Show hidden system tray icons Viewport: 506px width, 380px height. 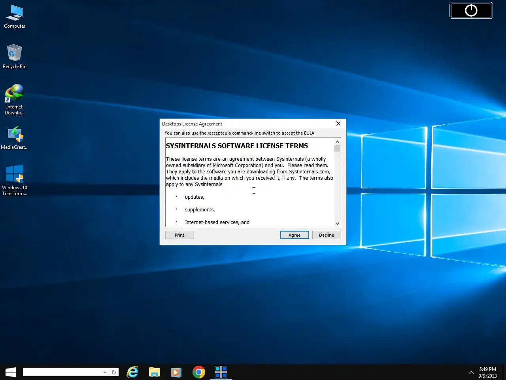(471, 372)
